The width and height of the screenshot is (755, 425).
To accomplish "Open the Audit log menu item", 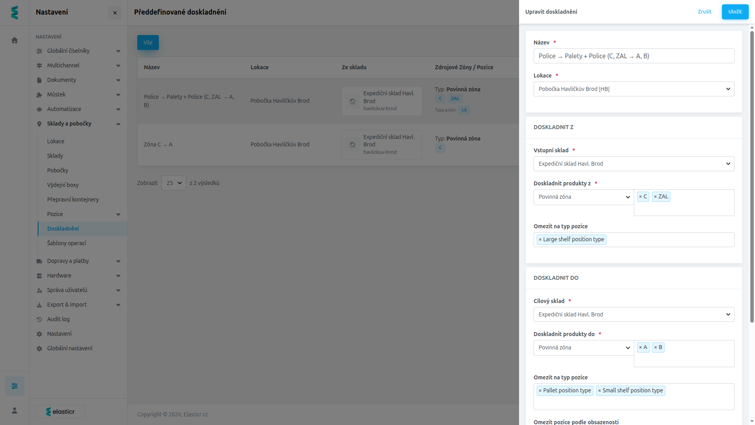I will (58, 319).
